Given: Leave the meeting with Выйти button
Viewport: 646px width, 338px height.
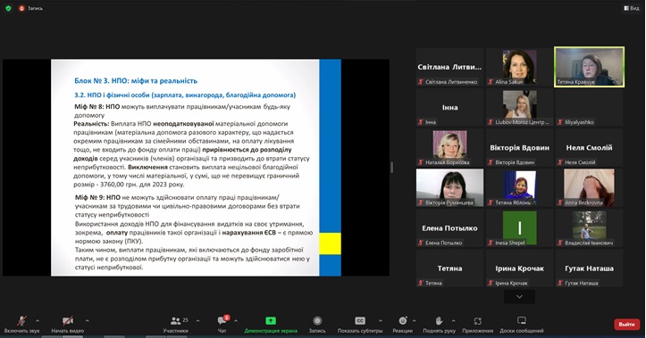Looking at the screenshot, I should 626,325.
